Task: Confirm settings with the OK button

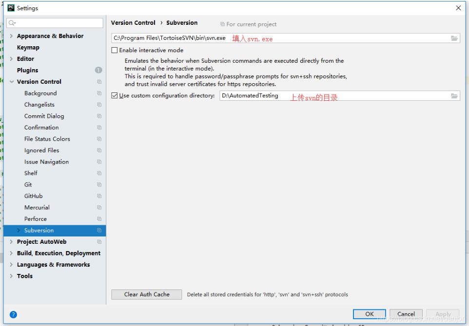Action: 369,314
